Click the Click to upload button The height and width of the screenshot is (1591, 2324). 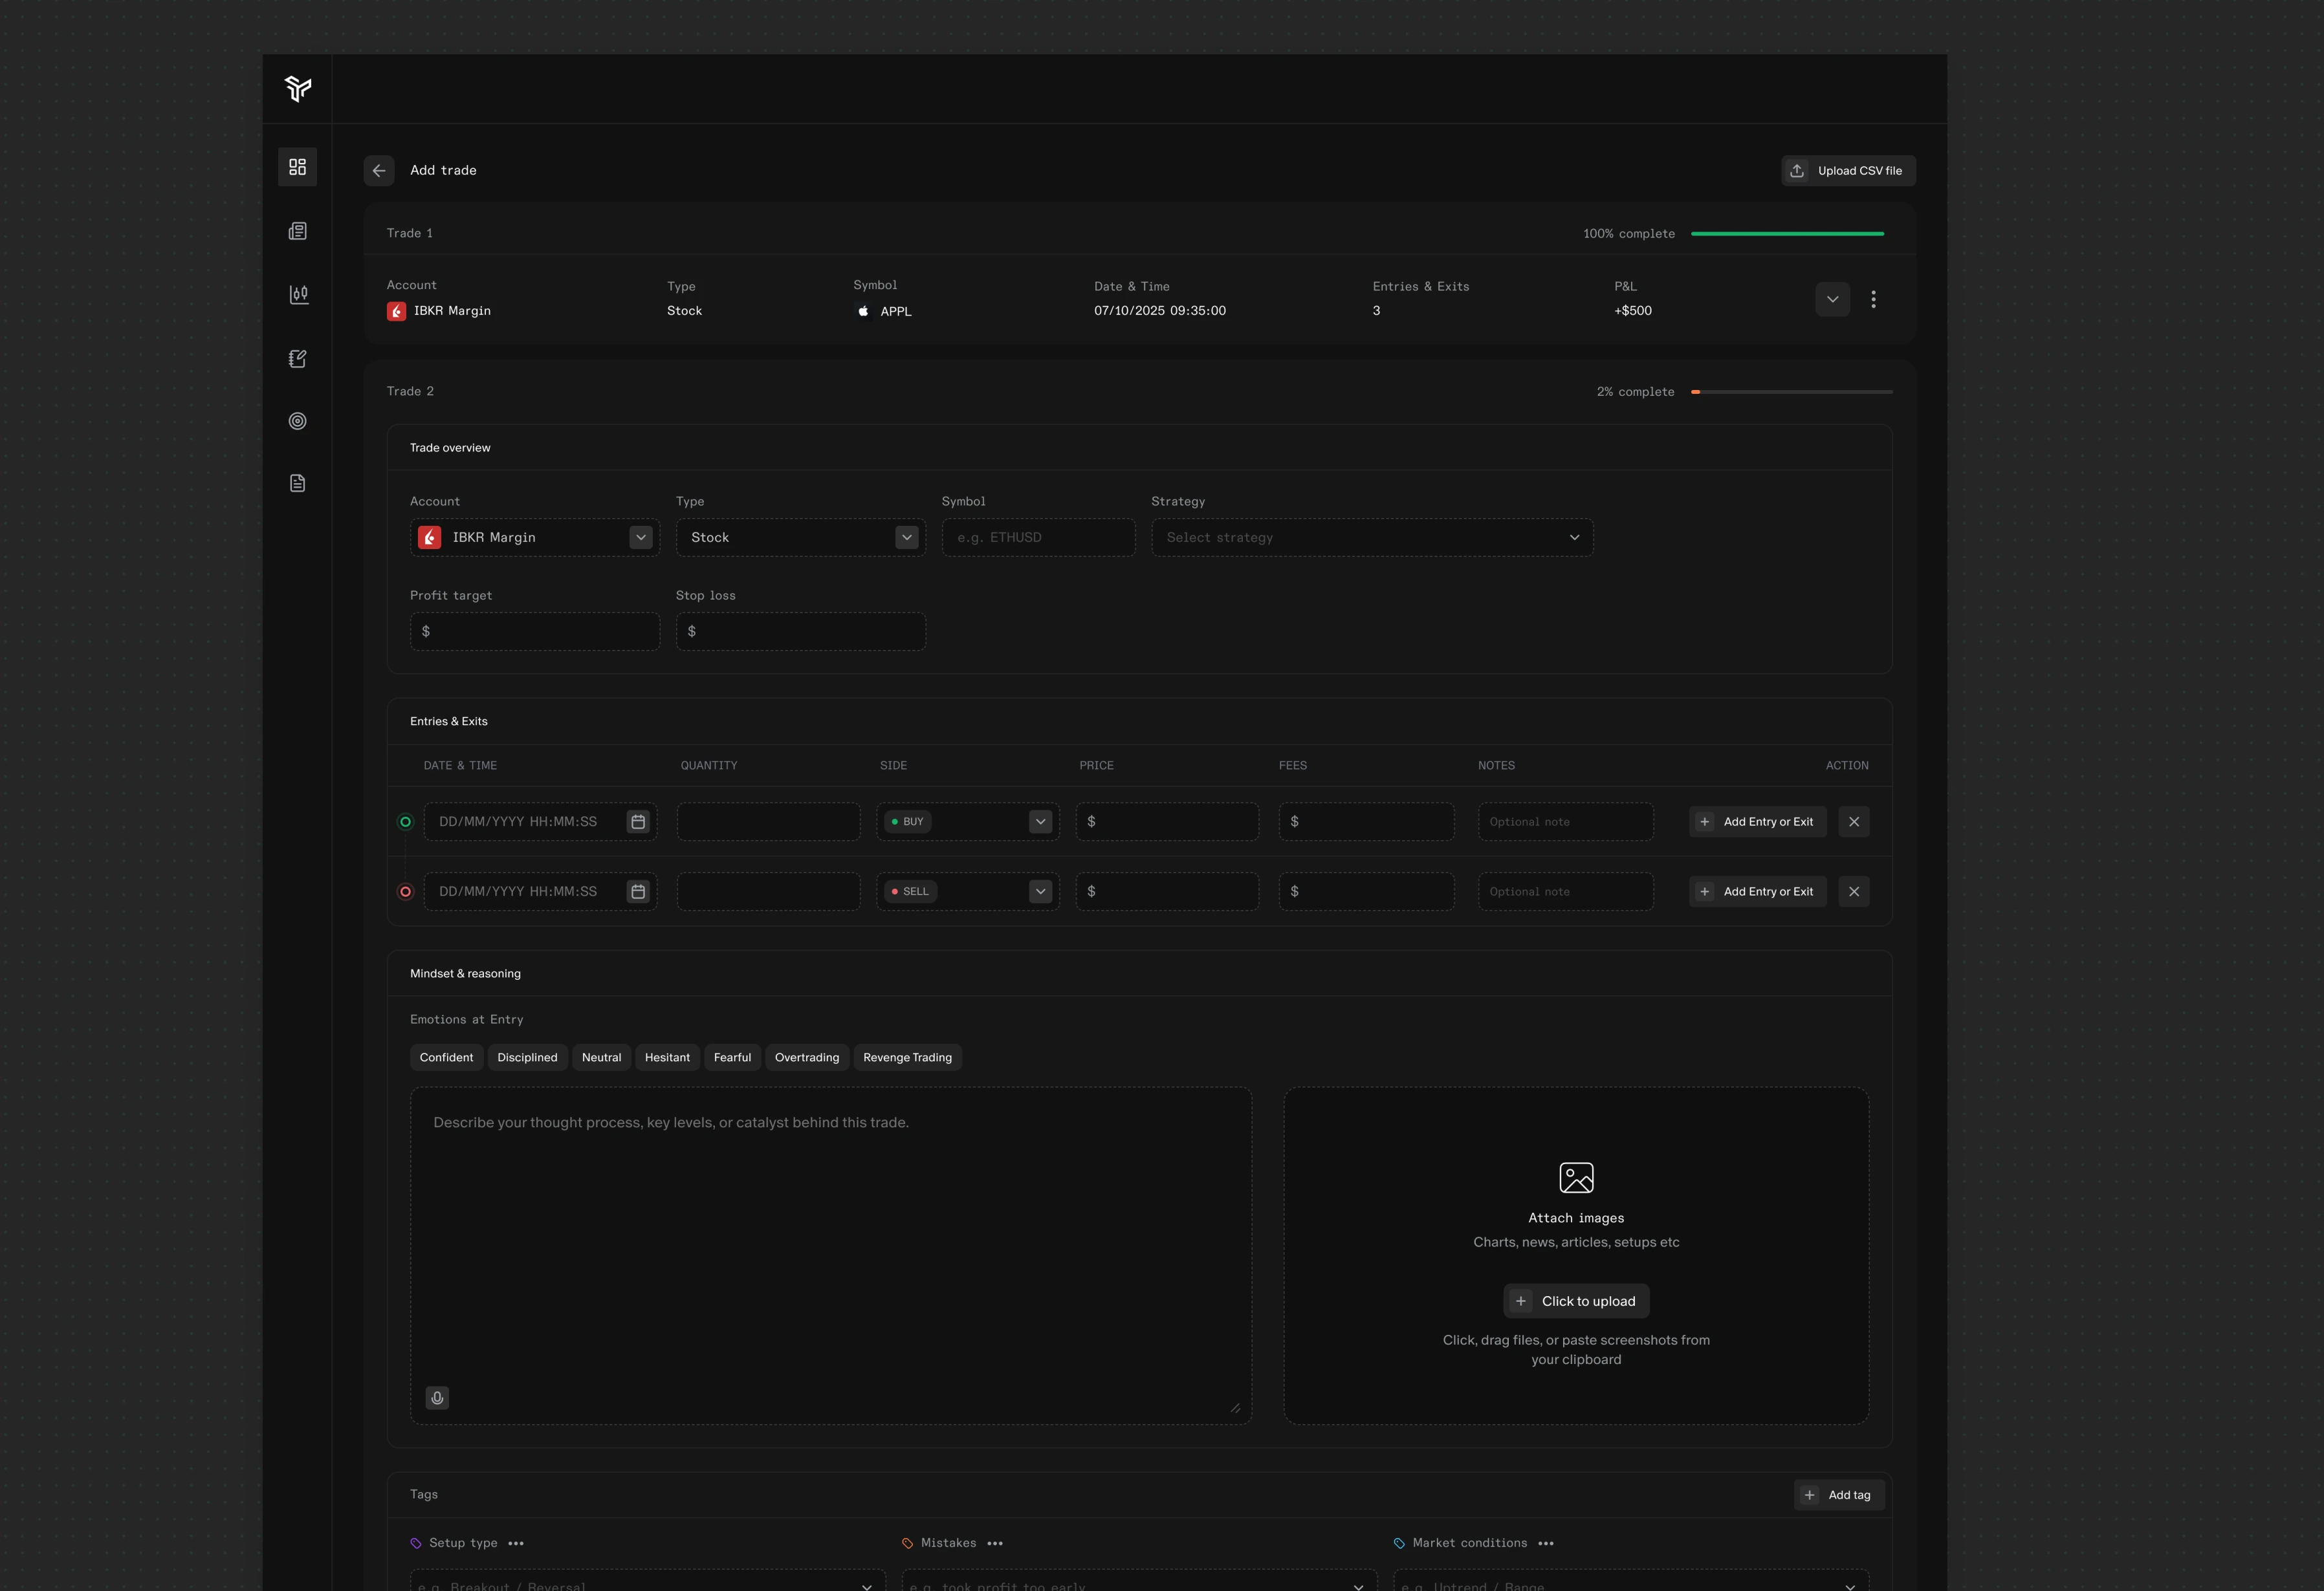(x=1576, y=1301)
